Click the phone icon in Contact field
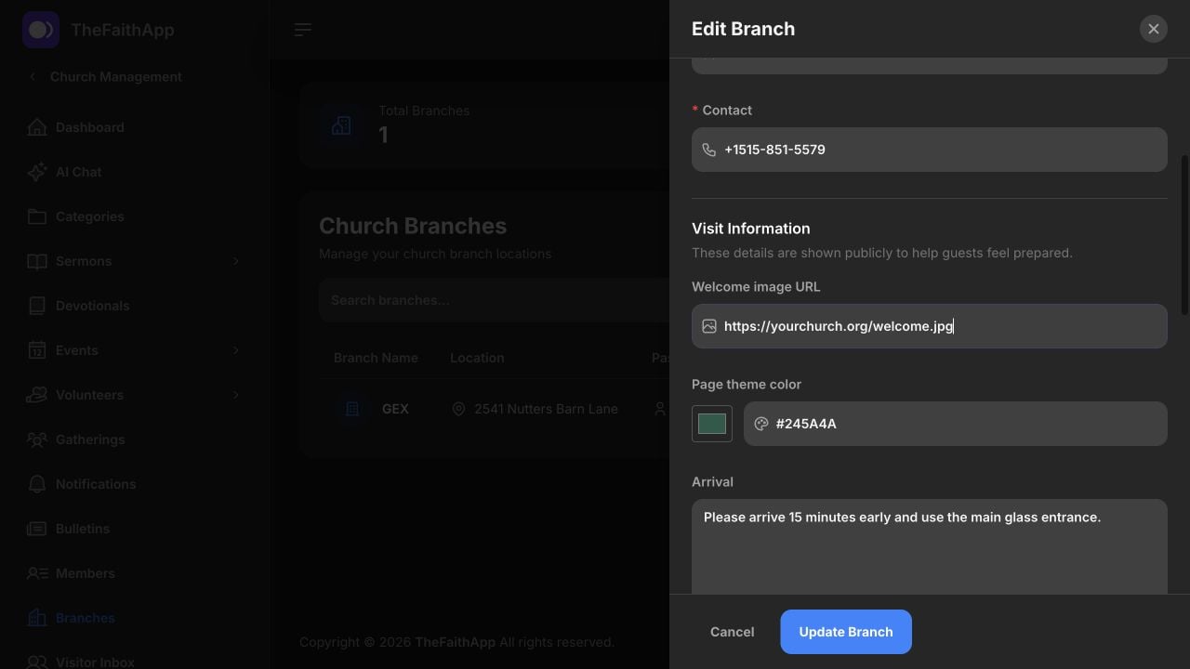Screen dimensions: 1190x669 709,150
